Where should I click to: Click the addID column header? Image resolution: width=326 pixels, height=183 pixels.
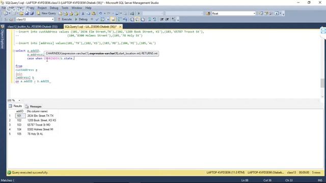click(x=20, y=111)
